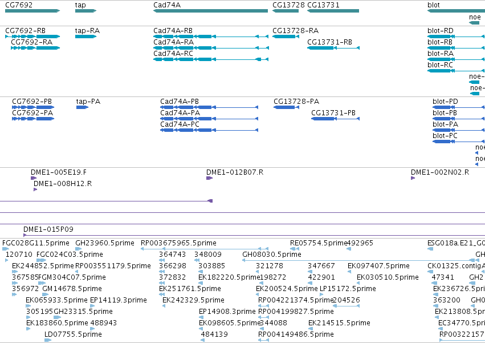This screenshot has height=343, width=485.
Task: Select EST EK097407.5prime
Action: [349, 272]
